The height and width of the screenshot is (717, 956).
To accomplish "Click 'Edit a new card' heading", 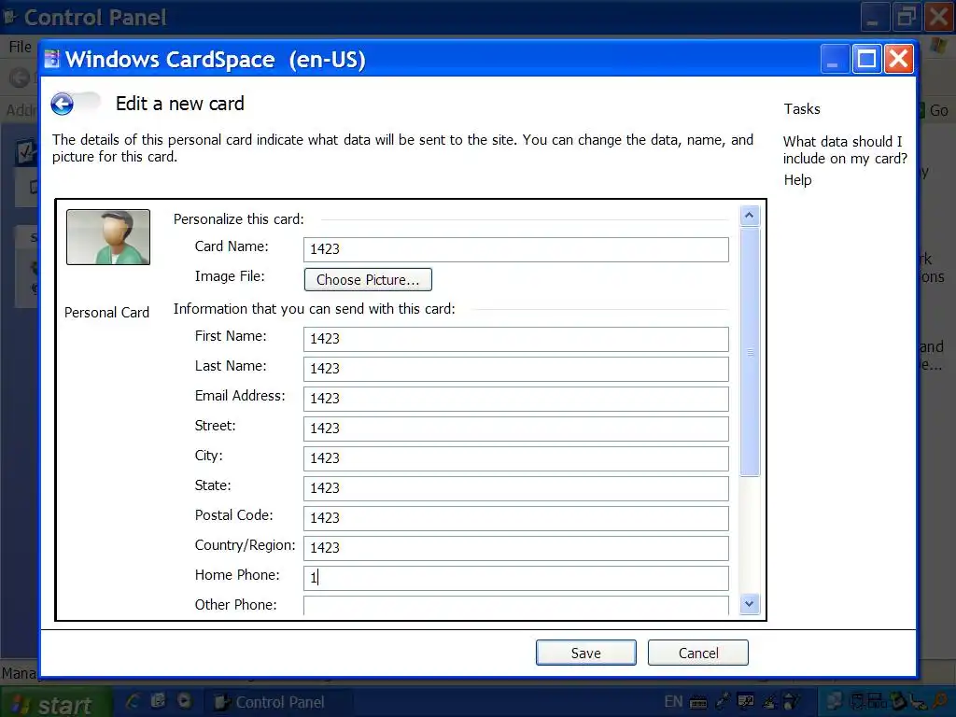I will point(180,104).
